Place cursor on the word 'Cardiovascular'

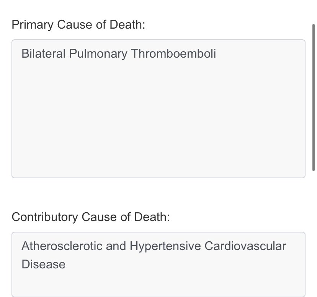tap(245, 246)
